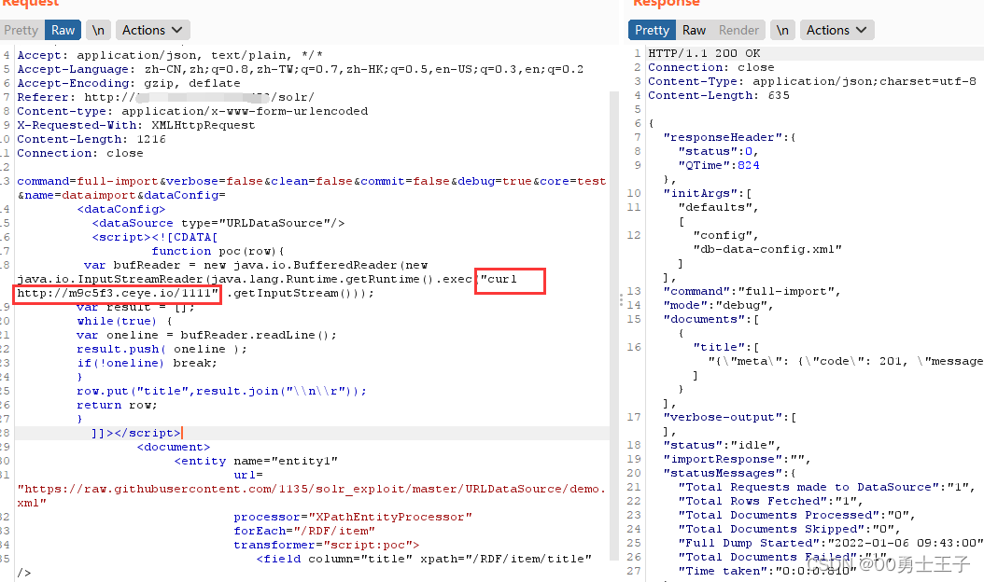Viewport: 984px width, 582px height.
Task: Open the Actions dropdown in Request pane
Action: tap(152, 30)
